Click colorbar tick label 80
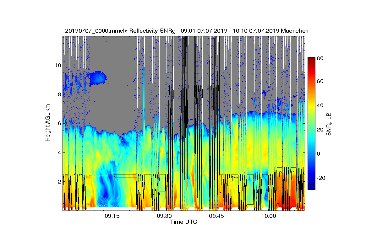 [x=320, y=58]
